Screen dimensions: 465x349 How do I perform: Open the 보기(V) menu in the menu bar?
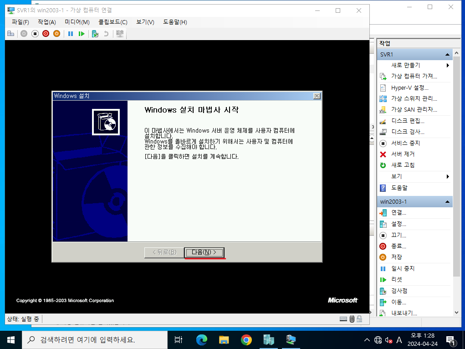pos(145,22)
